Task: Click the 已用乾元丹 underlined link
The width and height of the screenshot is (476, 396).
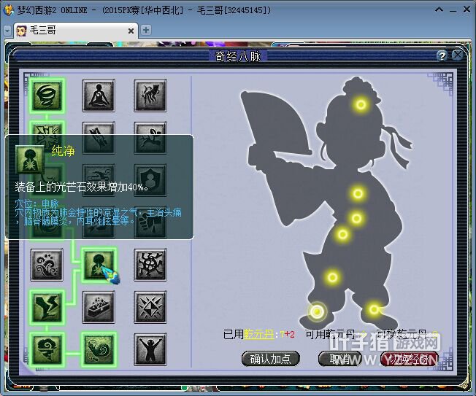Action: coord(259,334)
